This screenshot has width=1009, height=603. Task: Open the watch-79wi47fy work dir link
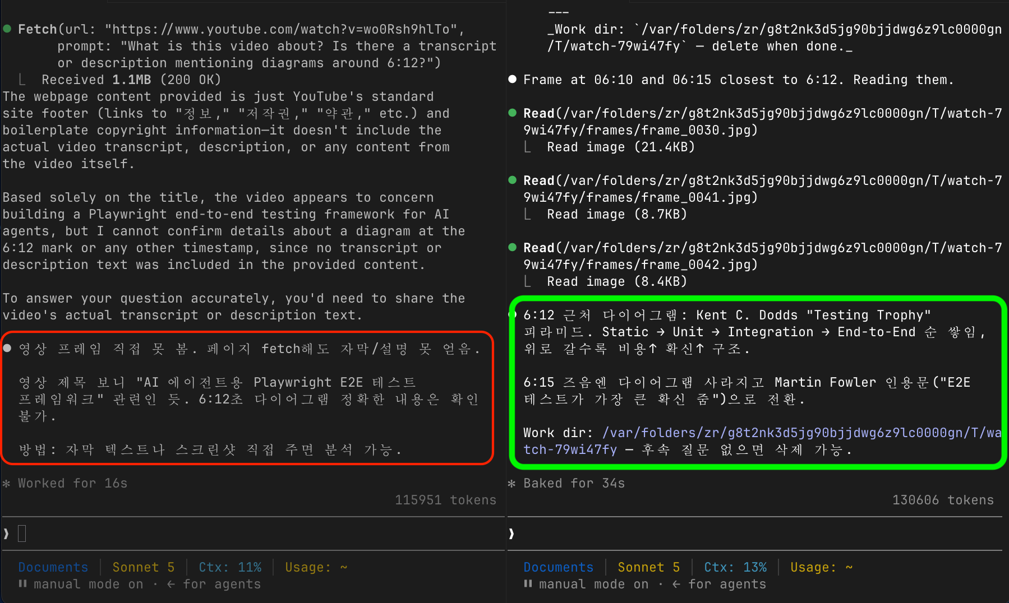[x=762, y=441]
